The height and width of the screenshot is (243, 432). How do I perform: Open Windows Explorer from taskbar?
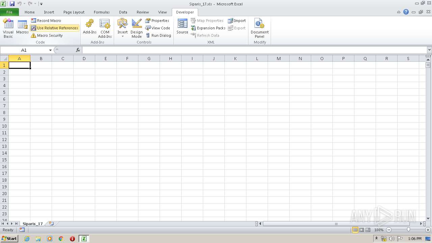click(38, 239)
